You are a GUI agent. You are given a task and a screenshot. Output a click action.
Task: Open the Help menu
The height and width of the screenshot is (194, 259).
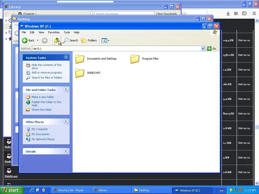click(x=76, y=32)
